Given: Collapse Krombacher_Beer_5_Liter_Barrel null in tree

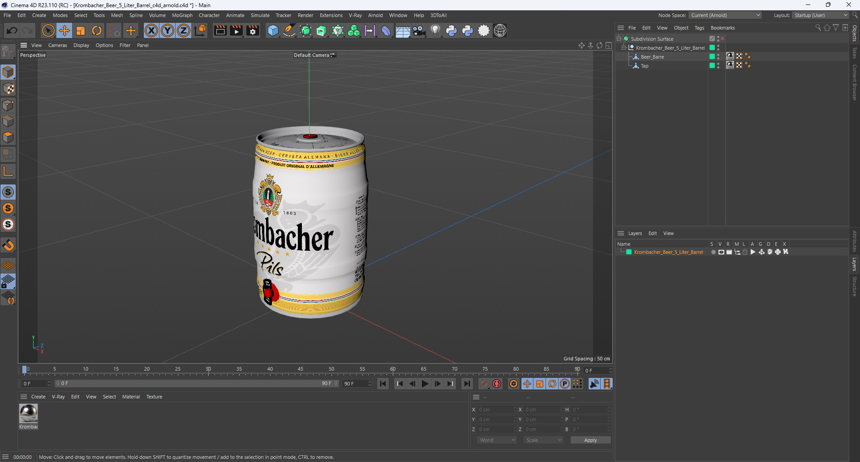Looking at the screenshot, I should coord(623,48).
